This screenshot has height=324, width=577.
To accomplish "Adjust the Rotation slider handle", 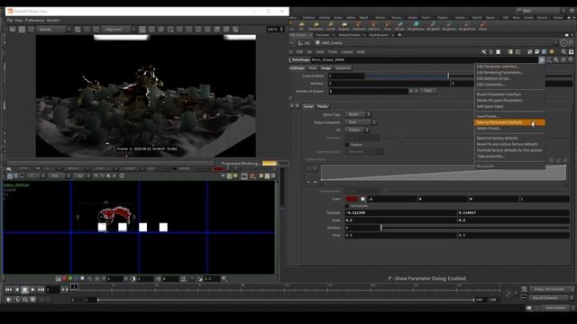I will click(380, 228).
